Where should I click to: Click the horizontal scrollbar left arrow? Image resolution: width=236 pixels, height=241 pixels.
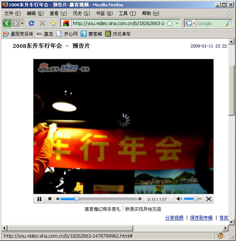(4, 228)
